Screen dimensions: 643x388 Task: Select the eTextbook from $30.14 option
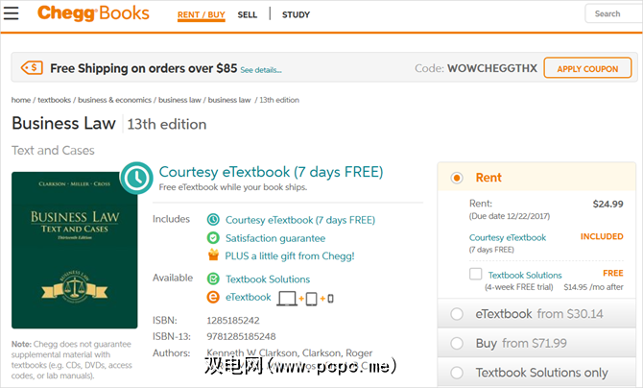point(457,314)
